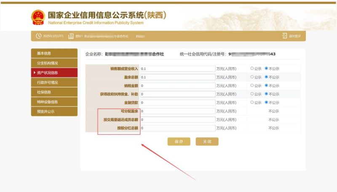
Task: Select 不公示 for 盈余总额
Action: pos(266,77)
